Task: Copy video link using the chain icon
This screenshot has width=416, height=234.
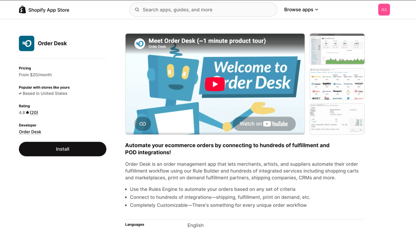Action: (x=142, y=124)
